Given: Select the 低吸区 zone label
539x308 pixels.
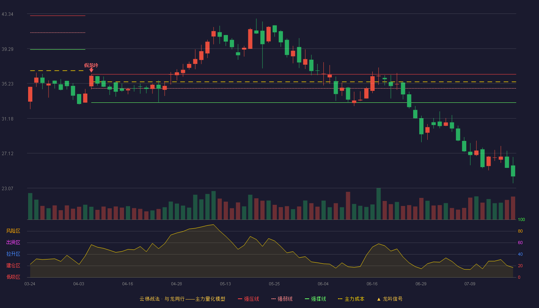Looking at the screenshot, I should tap(13, 277).
